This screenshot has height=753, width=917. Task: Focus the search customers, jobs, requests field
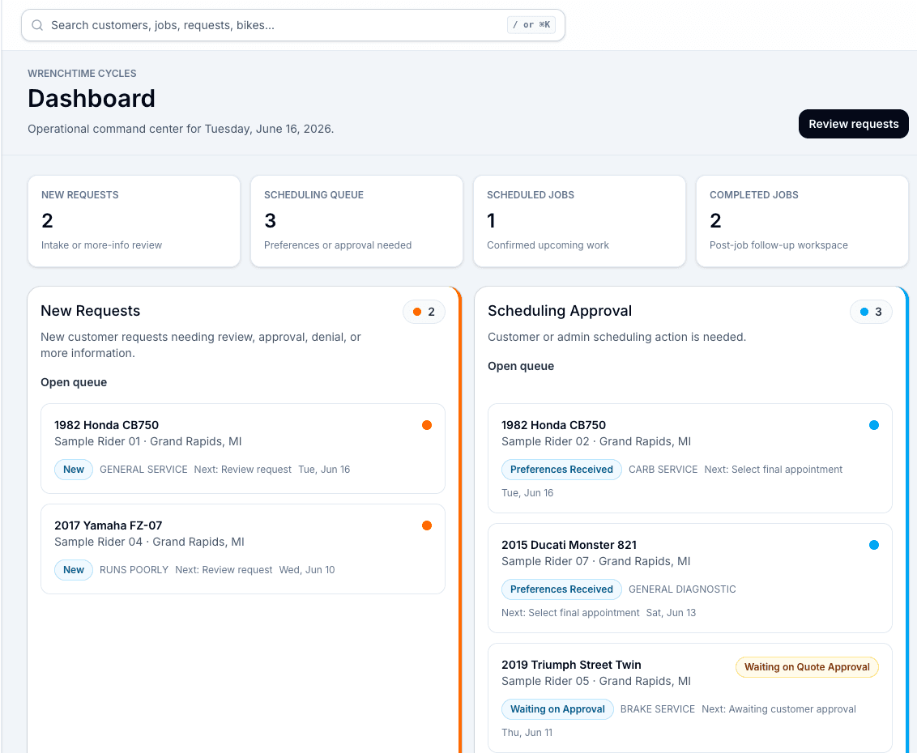click(293, 25)
